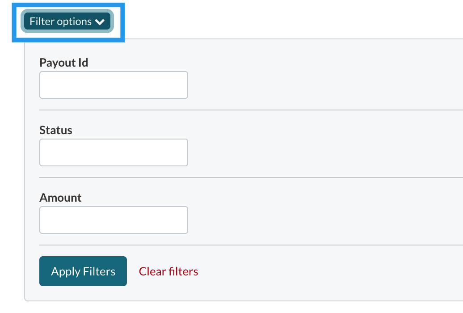Select the empty box under Amount
Viewport: 463px width, 313px height.
(114, 220)
